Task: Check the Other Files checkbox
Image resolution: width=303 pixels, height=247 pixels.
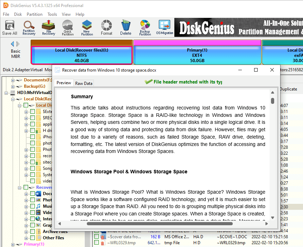Action: [32, 238]
